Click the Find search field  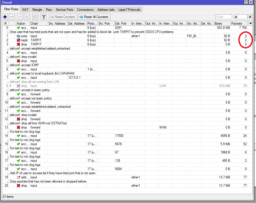point(223,17)
